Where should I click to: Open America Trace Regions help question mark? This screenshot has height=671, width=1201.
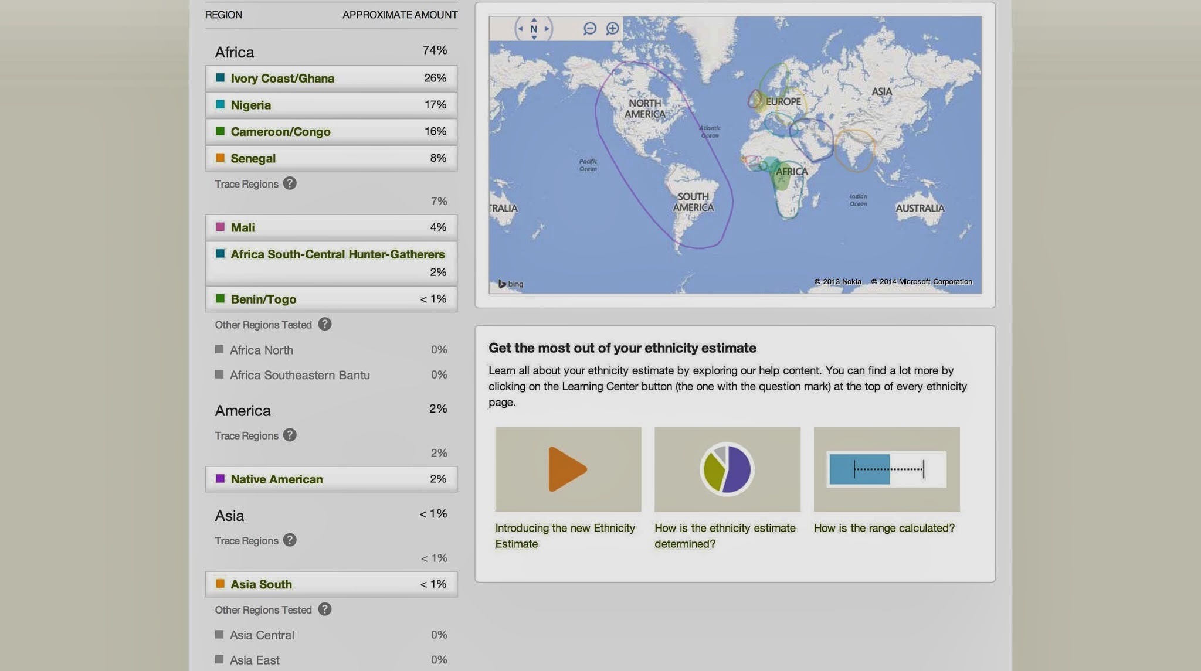click(290, 435)
